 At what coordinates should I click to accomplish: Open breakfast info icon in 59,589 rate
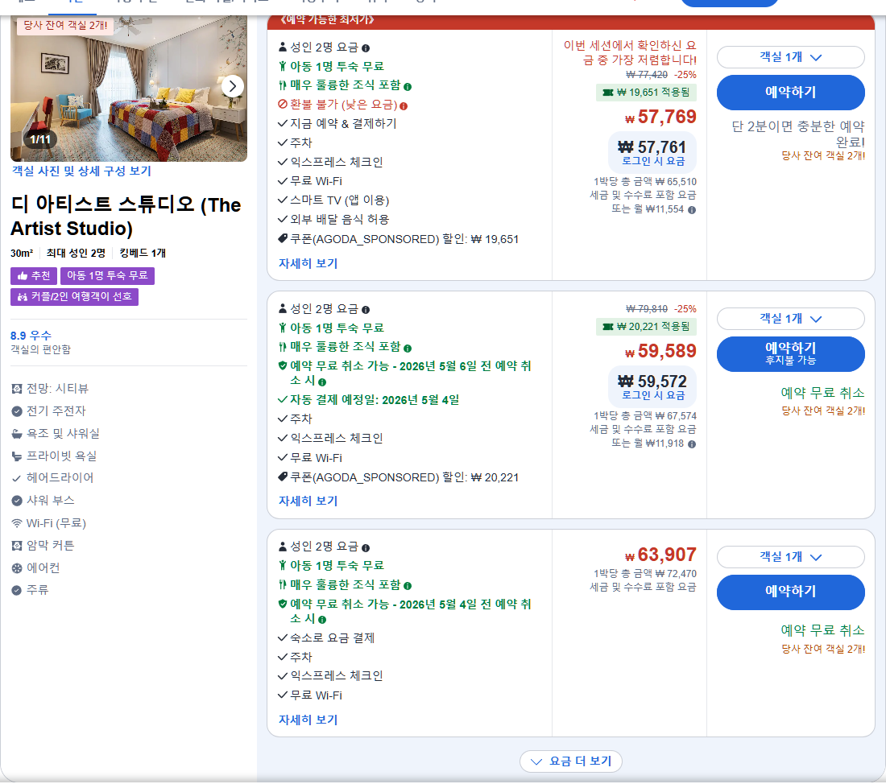click(x=408, y=348)
